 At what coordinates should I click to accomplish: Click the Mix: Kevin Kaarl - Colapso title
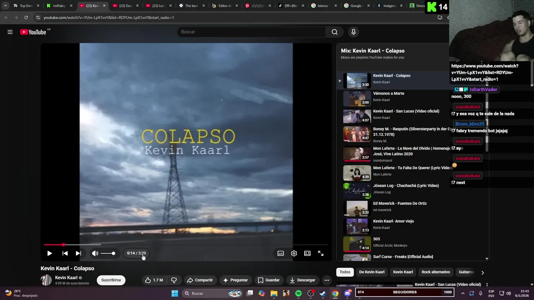pyautogui.click(x=373, y=51)
